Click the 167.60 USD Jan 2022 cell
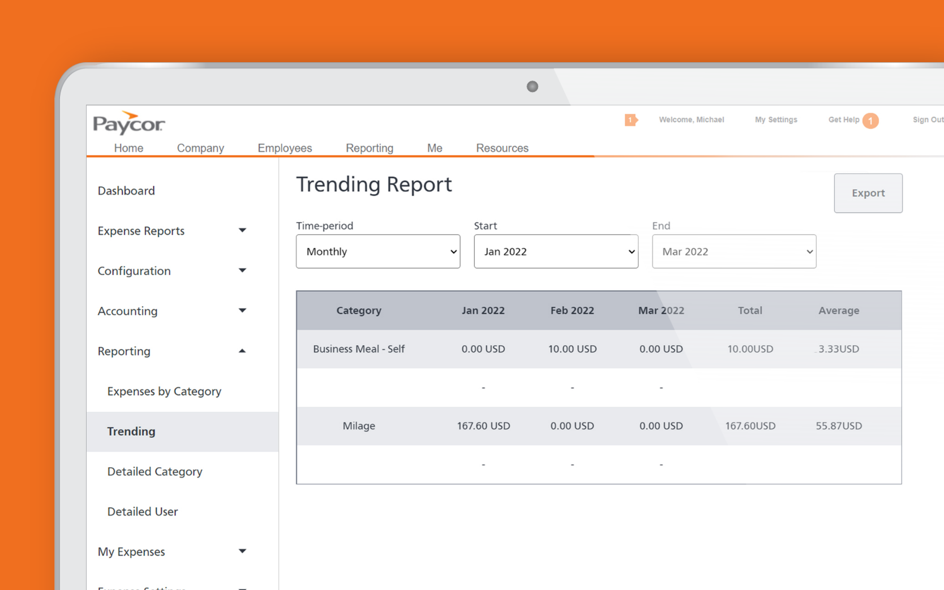944x590 pixels. coord(483,425)
